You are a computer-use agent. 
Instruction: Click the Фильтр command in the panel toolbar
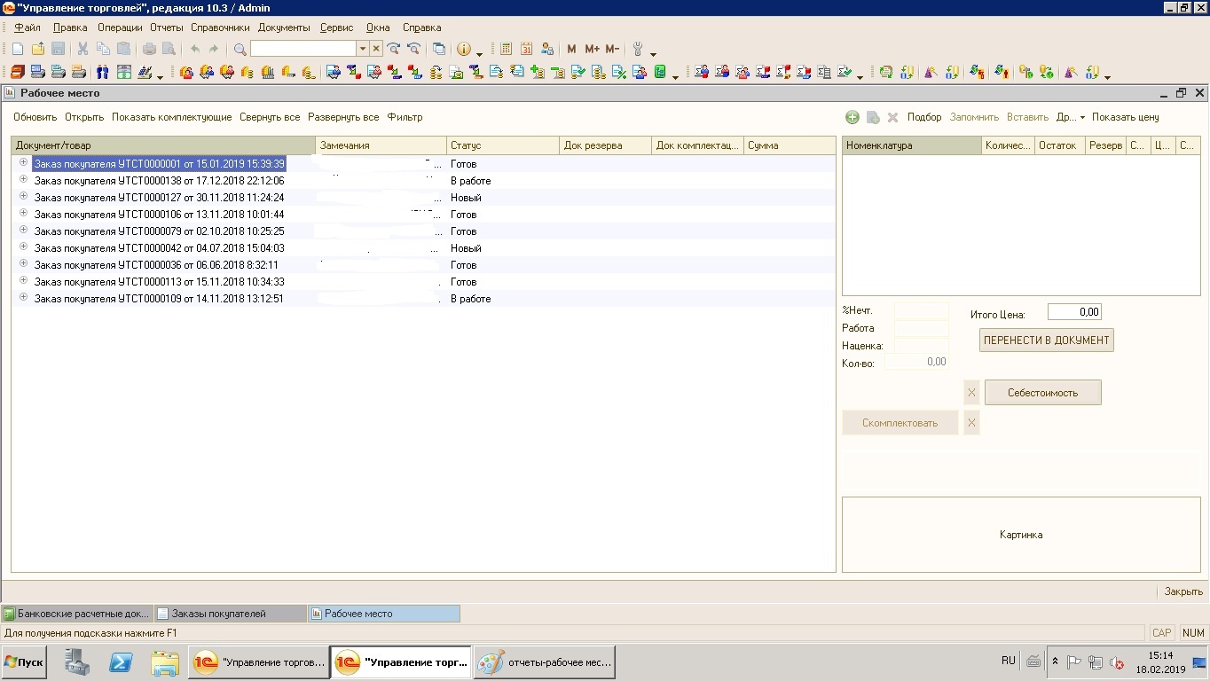coord(405,117)
